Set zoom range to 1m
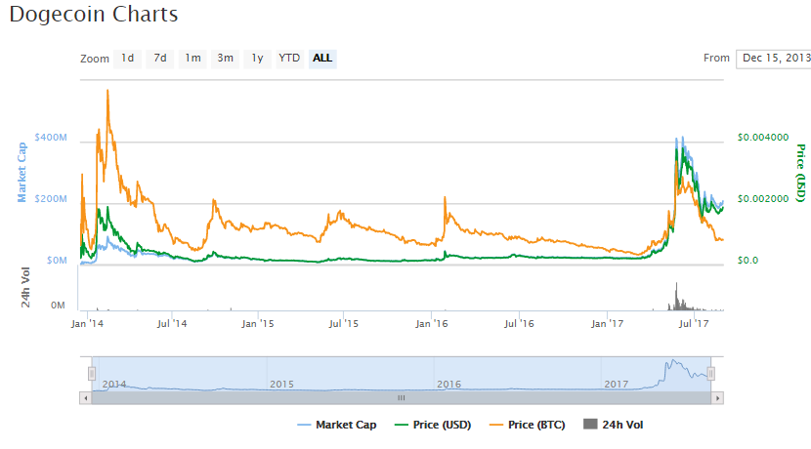The width and height of the screenshot is (811, 449). coord(192,59)
